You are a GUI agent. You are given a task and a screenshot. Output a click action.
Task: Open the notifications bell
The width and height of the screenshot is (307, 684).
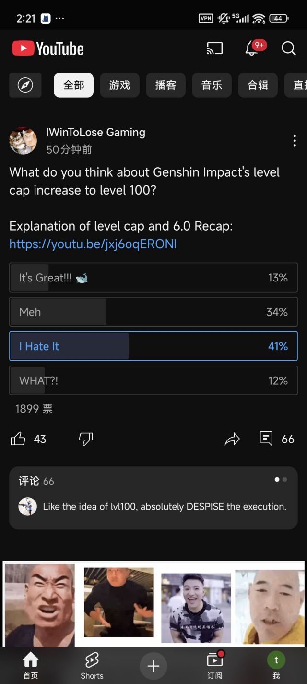(252, 49)
